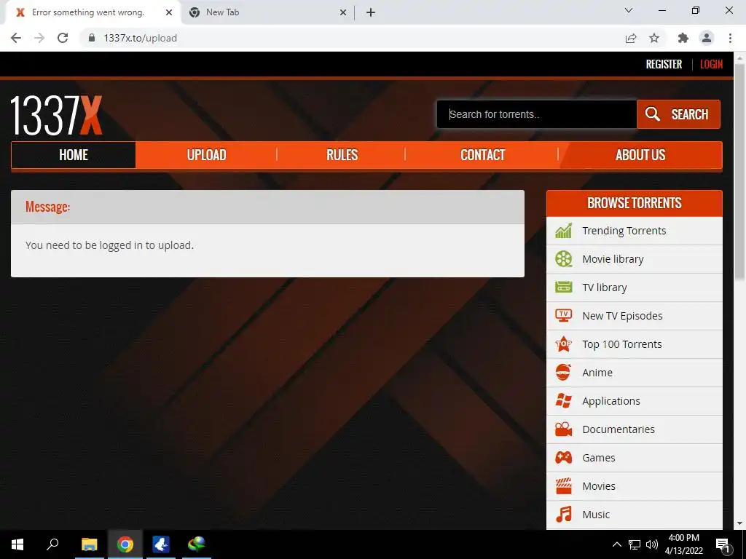Click the 1337X site logo
The image size is (746, 559).
point(56,116)
